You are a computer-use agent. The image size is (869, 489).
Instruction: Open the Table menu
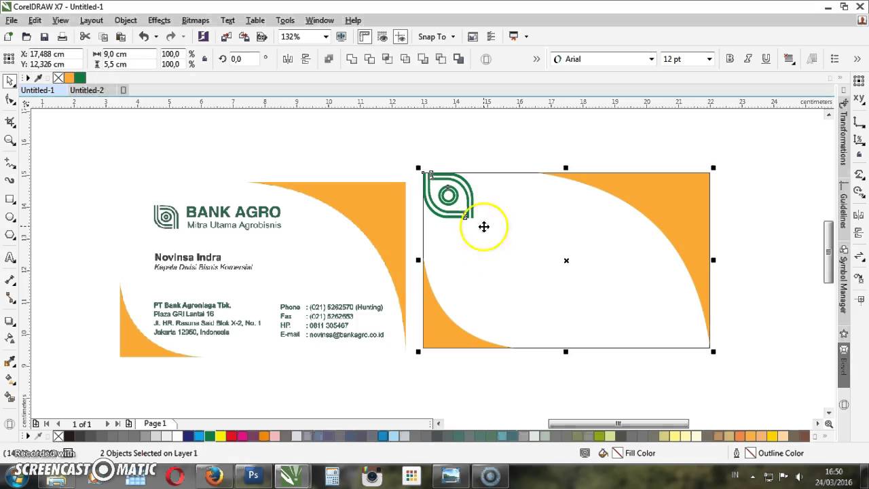255,20
